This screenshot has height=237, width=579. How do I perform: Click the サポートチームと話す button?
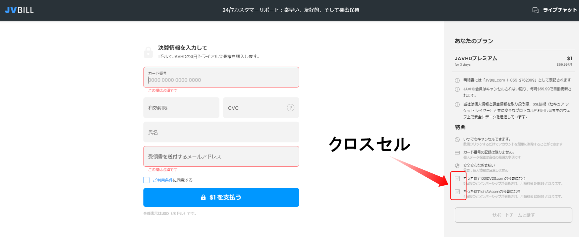point(513,215)
